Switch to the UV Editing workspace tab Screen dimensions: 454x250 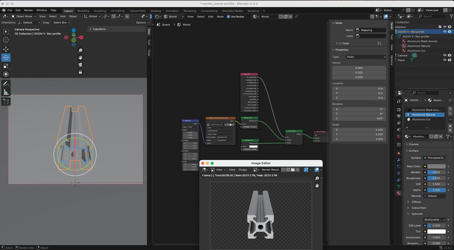117,11
